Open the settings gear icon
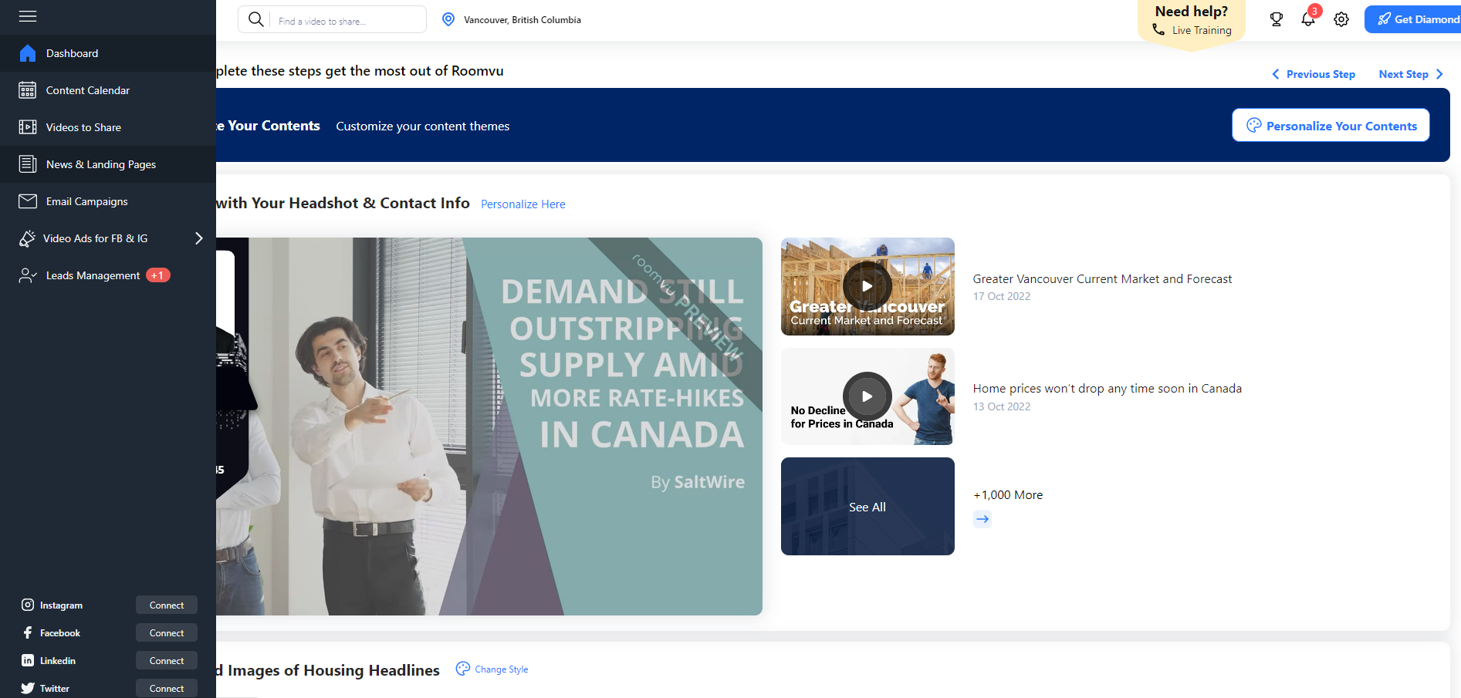Viewport: 1461px width, 698px height. (1341, 19)
